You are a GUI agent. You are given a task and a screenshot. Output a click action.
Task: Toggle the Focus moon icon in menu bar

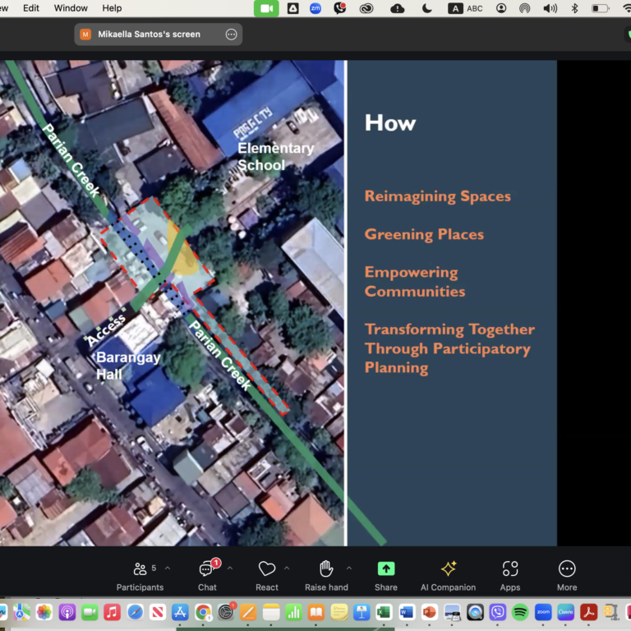(427, 8)
